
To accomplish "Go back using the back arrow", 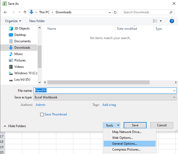I will (5, 12).
